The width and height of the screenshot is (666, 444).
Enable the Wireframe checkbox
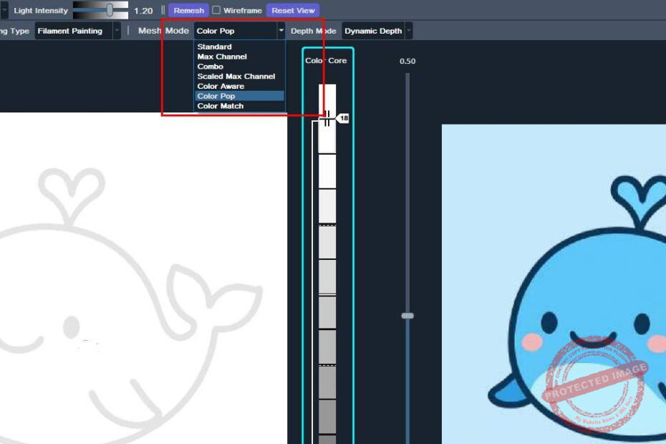click(216, 10)
